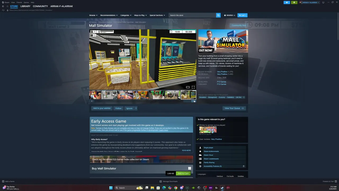Image resolution: width=339 pixels, height=191 pixels.
Task: Open the Cart button in the store header
Action: (242, 15)
